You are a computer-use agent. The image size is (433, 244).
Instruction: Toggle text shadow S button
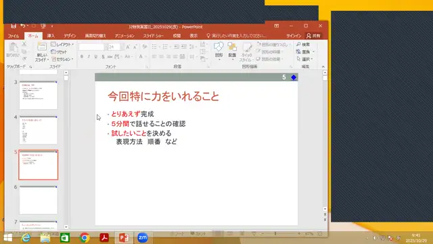(103, 56)
